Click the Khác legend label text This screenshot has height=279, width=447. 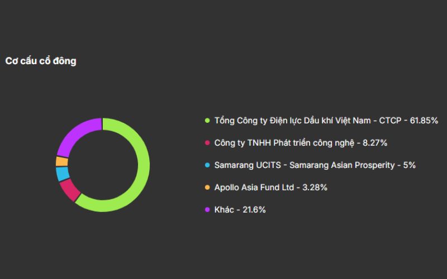225,210
